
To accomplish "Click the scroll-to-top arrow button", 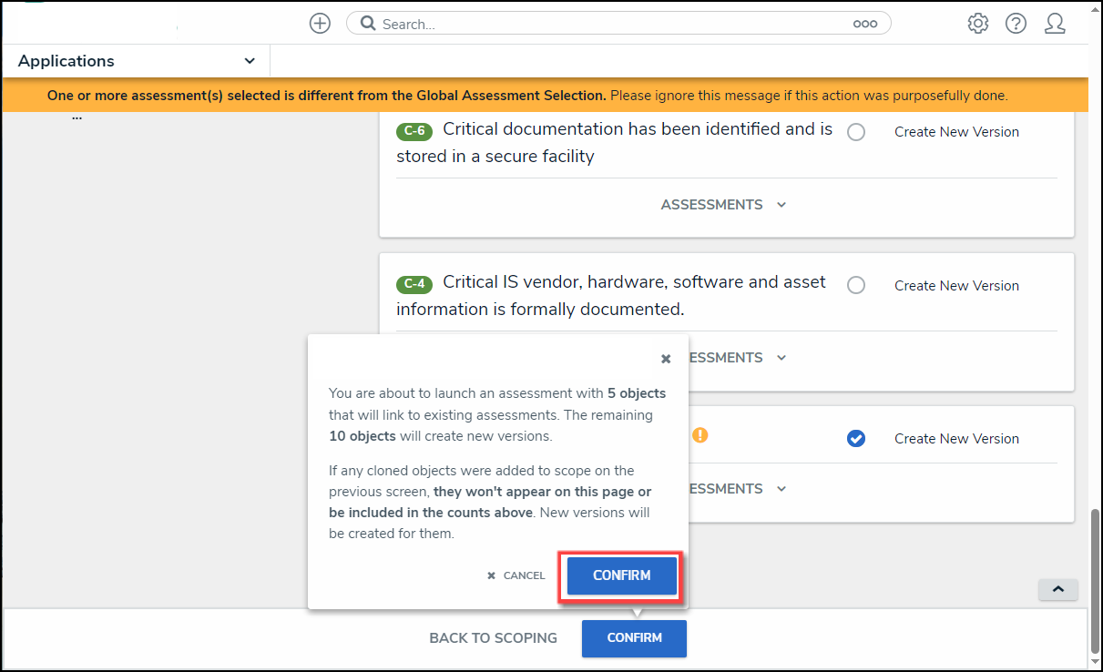I will [1057, 590].
